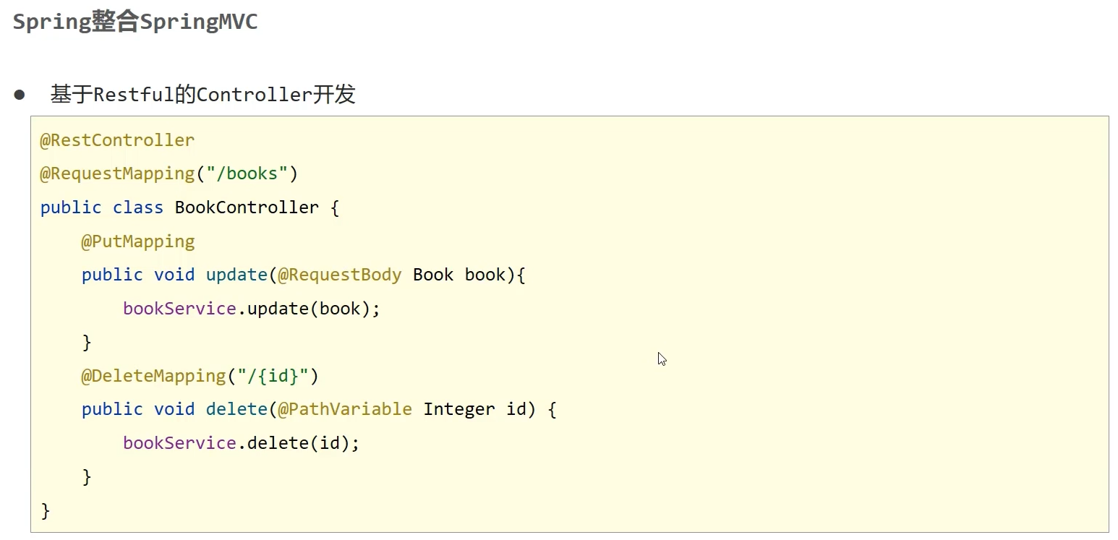Select the @RestController annotation

point(117,140)
